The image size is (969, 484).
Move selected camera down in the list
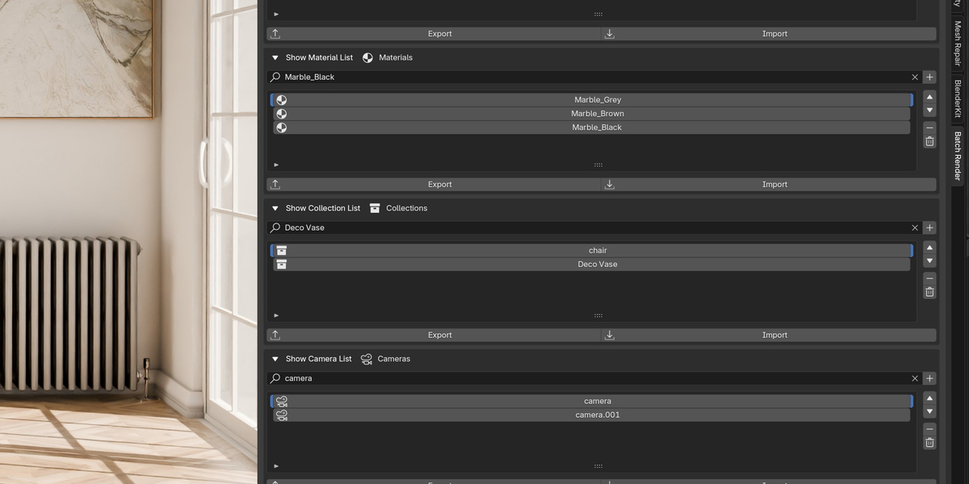tap(929, 411)
